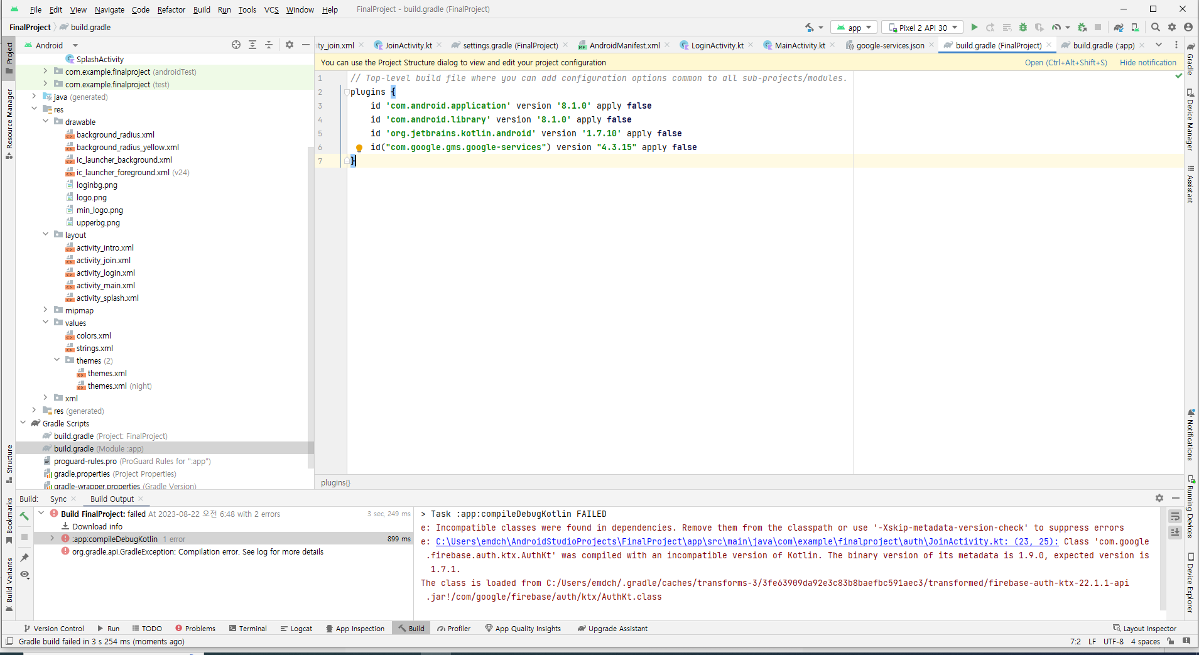1199x655 pixels.
Task: Switch to the build.gradle (:app) tab
Action: tap(1104, 45)
